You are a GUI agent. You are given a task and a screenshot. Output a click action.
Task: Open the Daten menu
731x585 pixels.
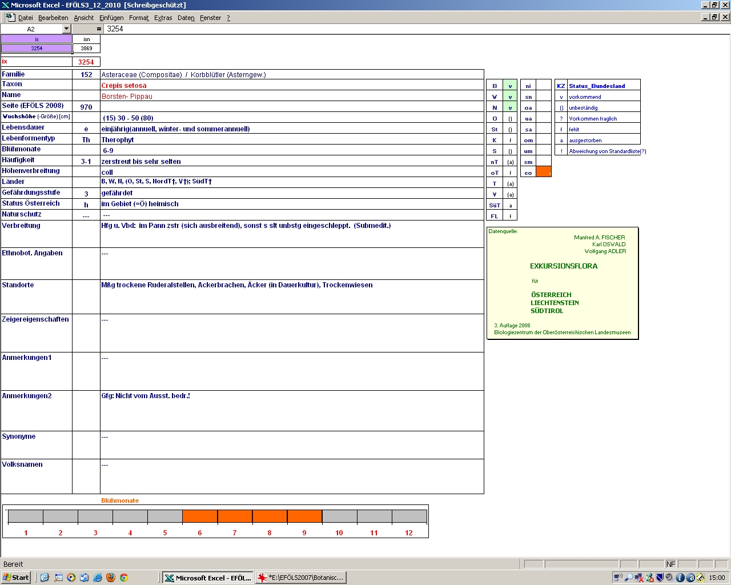pos(186,18)
